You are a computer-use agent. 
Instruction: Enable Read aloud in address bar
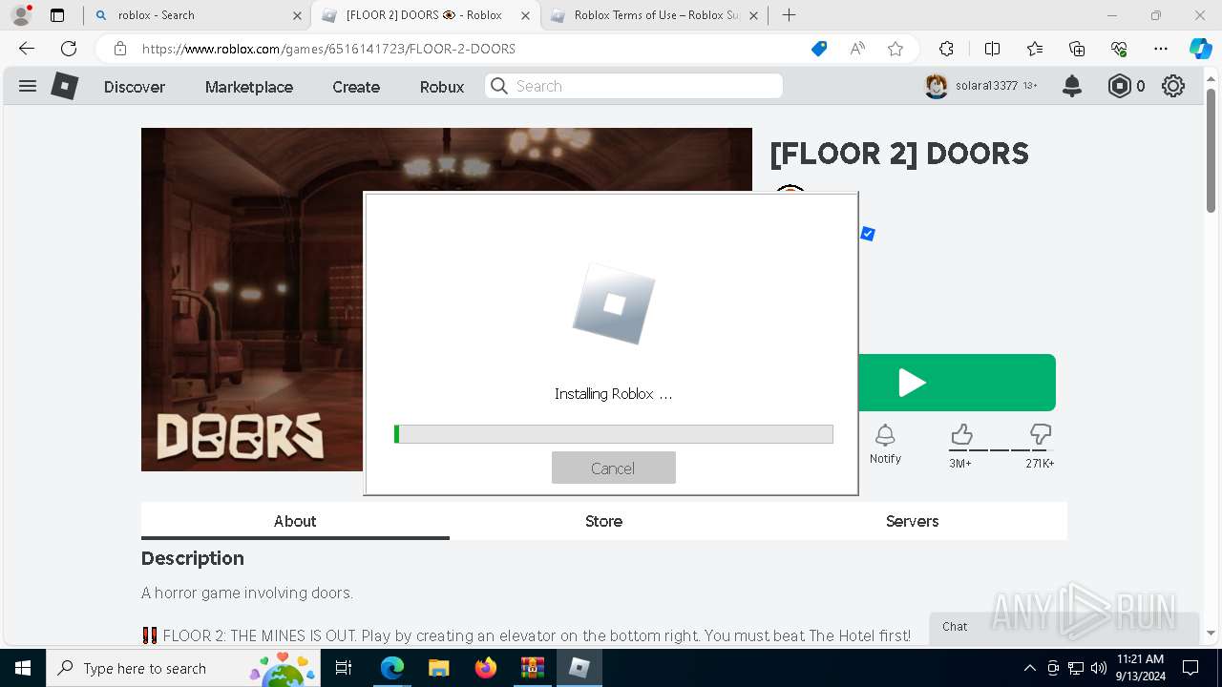(x=857, y=49)
